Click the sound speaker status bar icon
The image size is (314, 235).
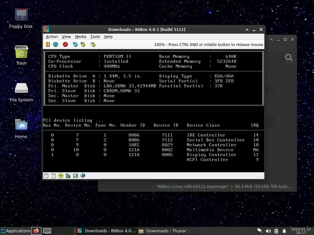pos(83,176)
